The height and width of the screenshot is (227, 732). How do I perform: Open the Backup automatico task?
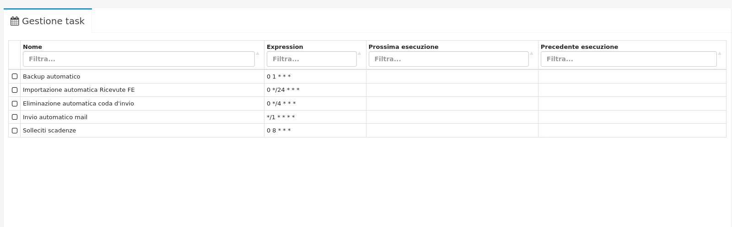pos(51,77)
